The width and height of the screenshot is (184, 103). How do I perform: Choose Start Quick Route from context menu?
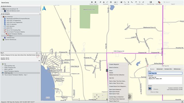114,92
